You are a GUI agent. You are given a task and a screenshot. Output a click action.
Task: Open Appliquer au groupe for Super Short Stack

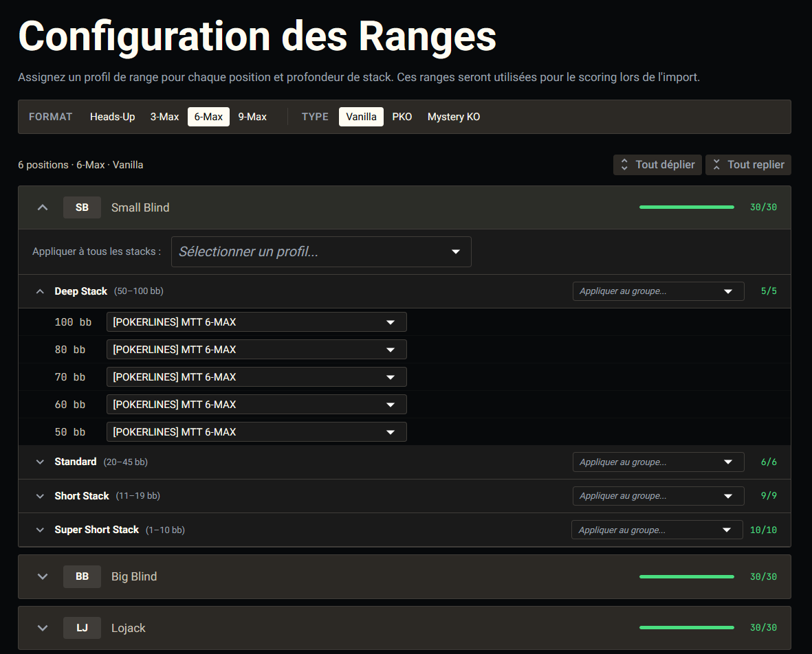coord(657,530)
